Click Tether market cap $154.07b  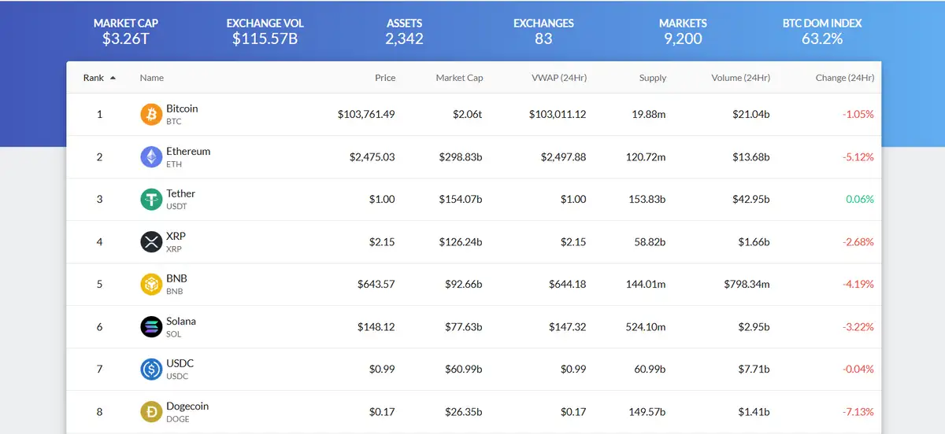coord(461,199)
